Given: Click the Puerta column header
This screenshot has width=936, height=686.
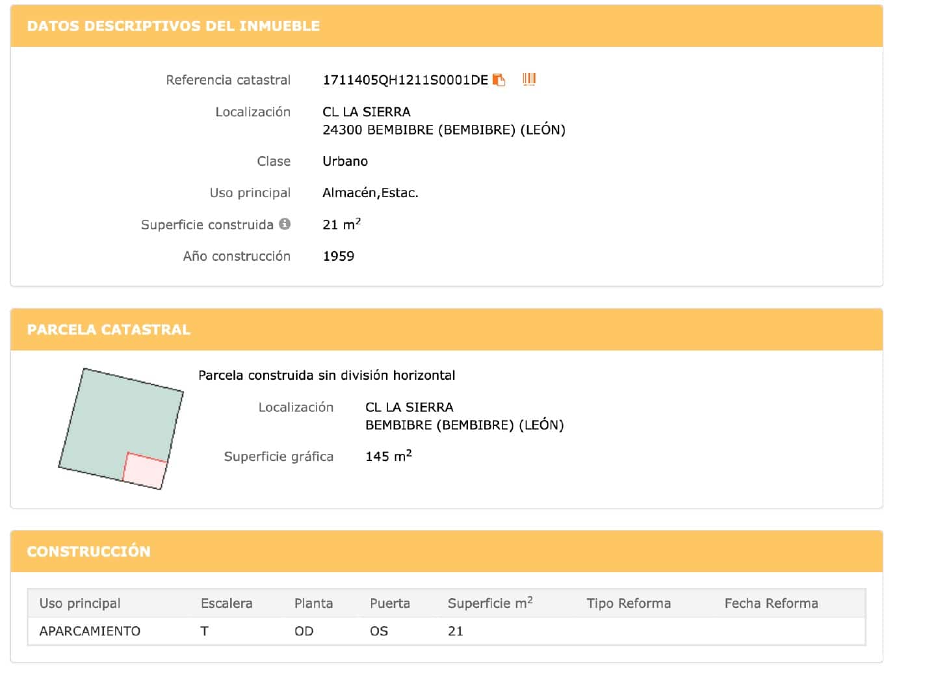Looking at the screenshot, I should click(390, 603).
